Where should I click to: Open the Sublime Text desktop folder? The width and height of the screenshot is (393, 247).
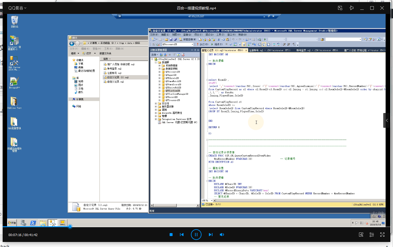coord(14,103)
